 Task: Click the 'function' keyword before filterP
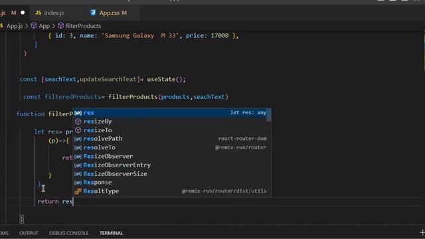[x=31, y=114]
